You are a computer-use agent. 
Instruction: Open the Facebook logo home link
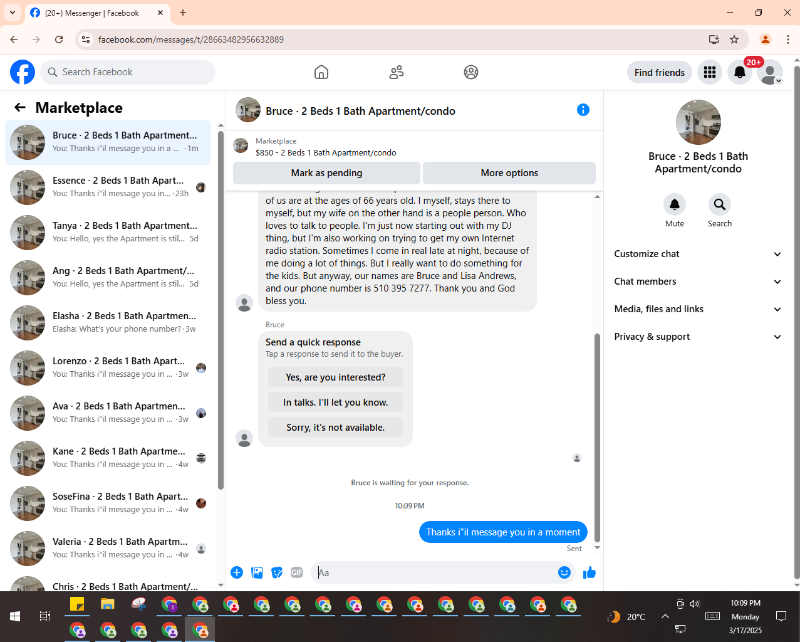coord(23,72)
